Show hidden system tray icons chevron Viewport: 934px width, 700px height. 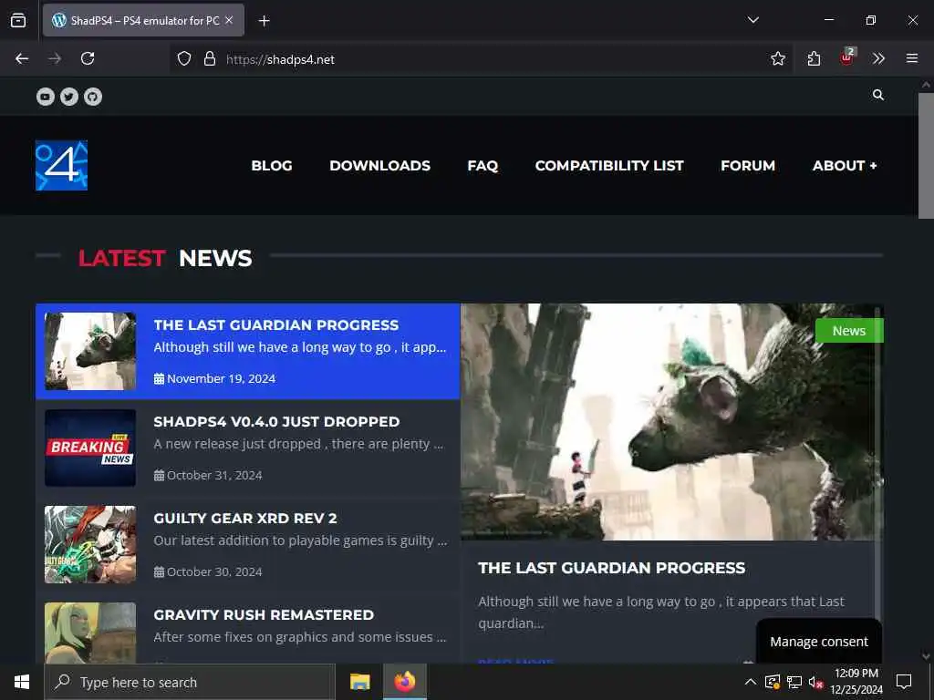tap(751, 682)
